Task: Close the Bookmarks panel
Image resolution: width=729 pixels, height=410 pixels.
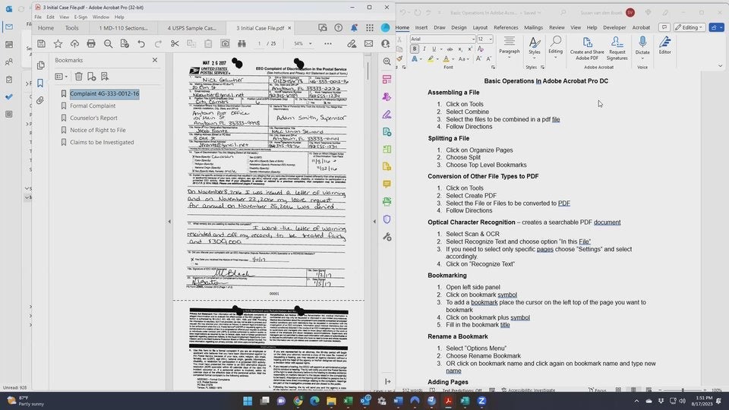Action: pyautogui.click(x=155, y=60)
